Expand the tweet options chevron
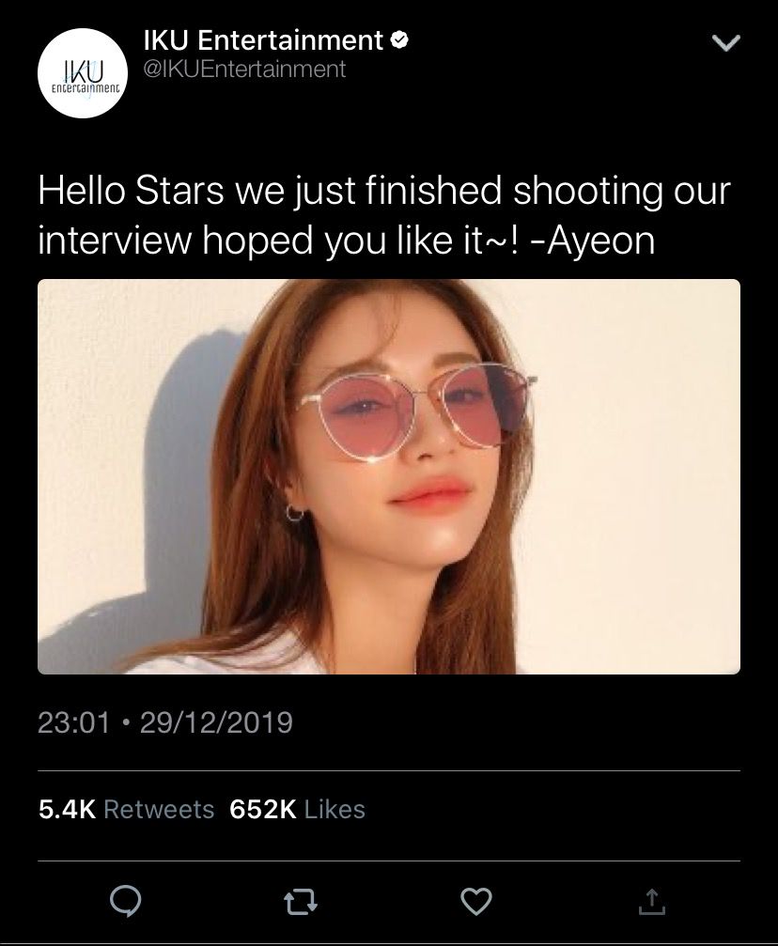The height and width of the screenshot is (946, 778). pyautogui.click(x=725, y=43)
